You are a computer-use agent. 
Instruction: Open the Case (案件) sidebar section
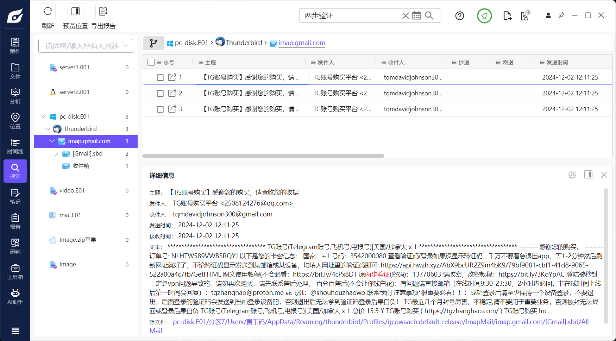click(15, 46)
